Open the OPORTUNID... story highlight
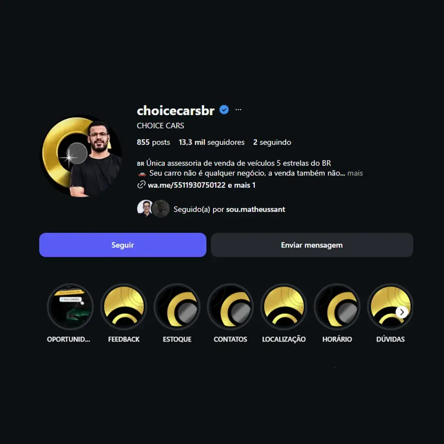The height and width of the screenshot is (444, 444). pos(70,307)
